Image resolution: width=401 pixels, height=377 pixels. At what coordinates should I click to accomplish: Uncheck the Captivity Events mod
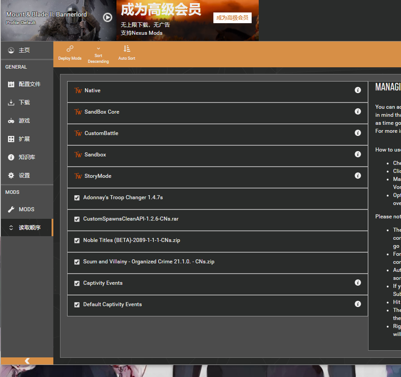[77, 283]
